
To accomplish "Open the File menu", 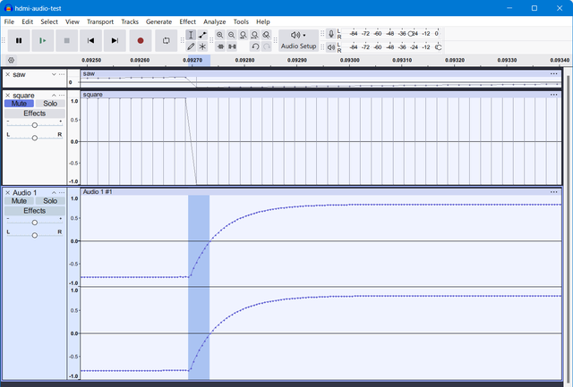I will tap(9, 21).
